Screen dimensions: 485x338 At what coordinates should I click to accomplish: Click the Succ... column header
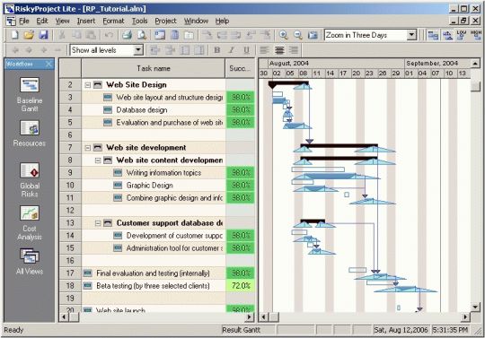coord(240,68)
